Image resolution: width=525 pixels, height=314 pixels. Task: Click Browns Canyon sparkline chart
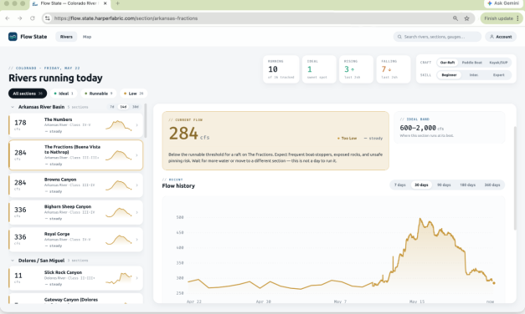[x=119, y=185]
